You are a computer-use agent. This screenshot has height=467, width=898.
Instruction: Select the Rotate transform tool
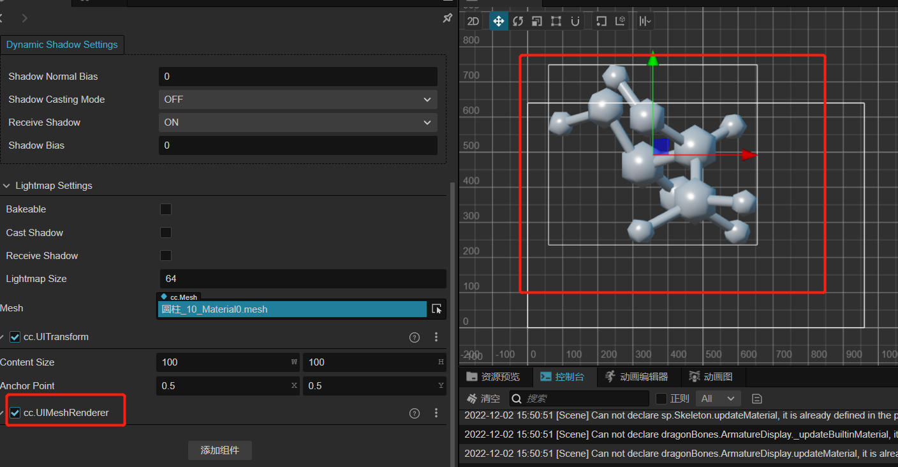tap(518, 20)
